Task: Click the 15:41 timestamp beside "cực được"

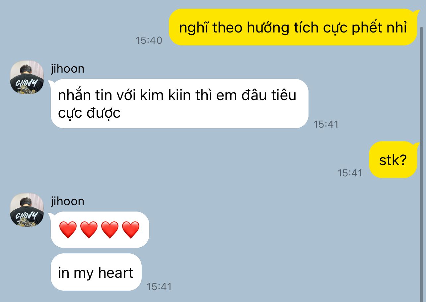Action: 326,124
